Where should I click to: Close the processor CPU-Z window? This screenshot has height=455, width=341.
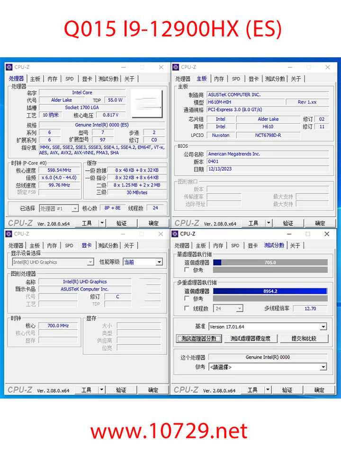(x=161, y=67)
